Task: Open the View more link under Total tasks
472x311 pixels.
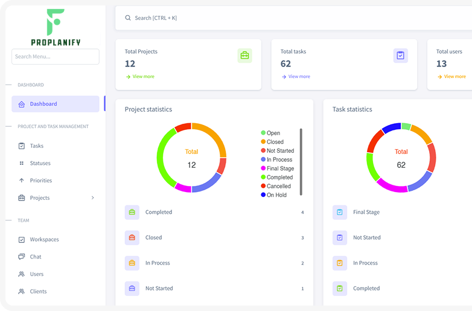Action: coord(299,77)
